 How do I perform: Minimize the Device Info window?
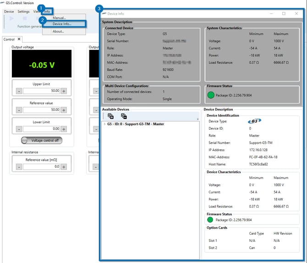coord(271,13)
